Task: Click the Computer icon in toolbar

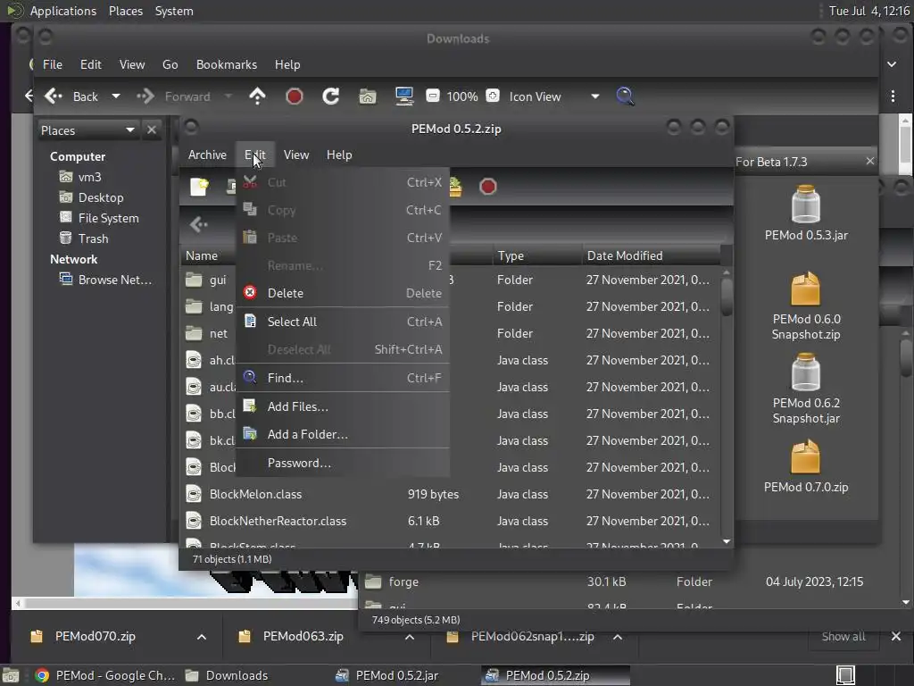Action: tap(404, 96)
